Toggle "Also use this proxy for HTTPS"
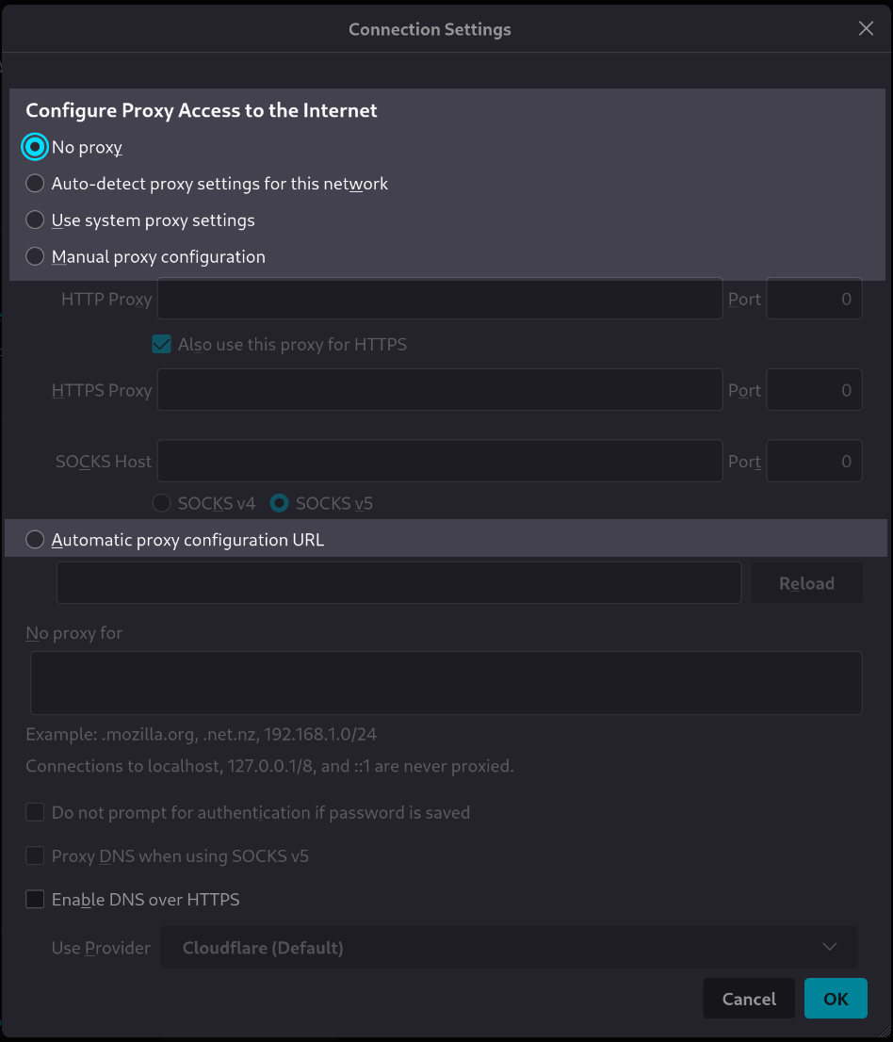This screenshot has width=893, height=1042. point(161,344)
